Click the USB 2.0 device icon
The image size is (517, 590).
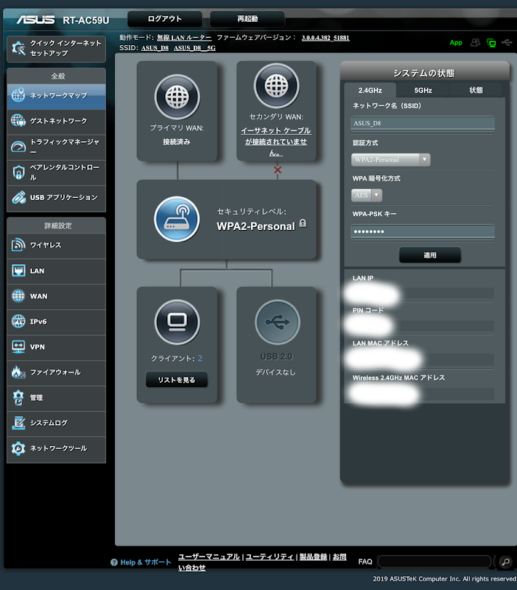[x=278, y=322]
